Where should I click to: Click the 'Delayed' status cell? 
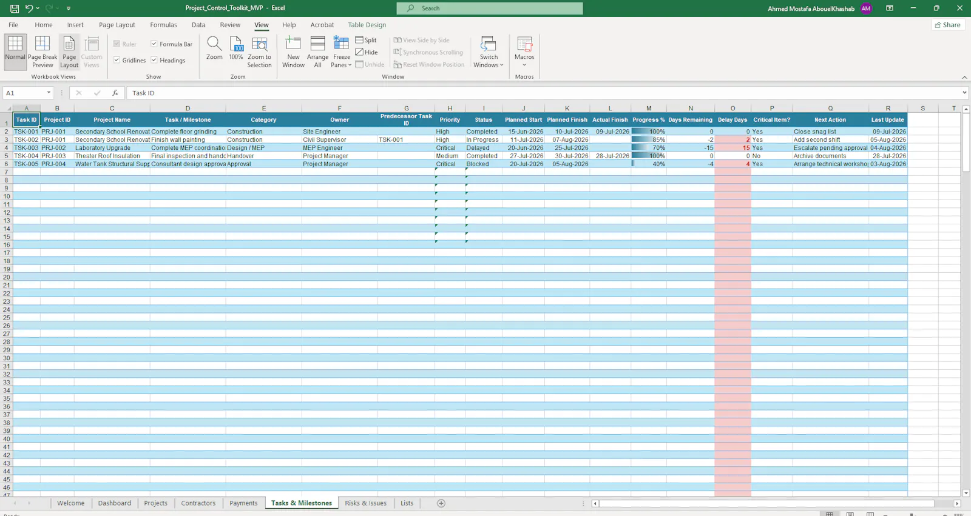click(484, 148)
